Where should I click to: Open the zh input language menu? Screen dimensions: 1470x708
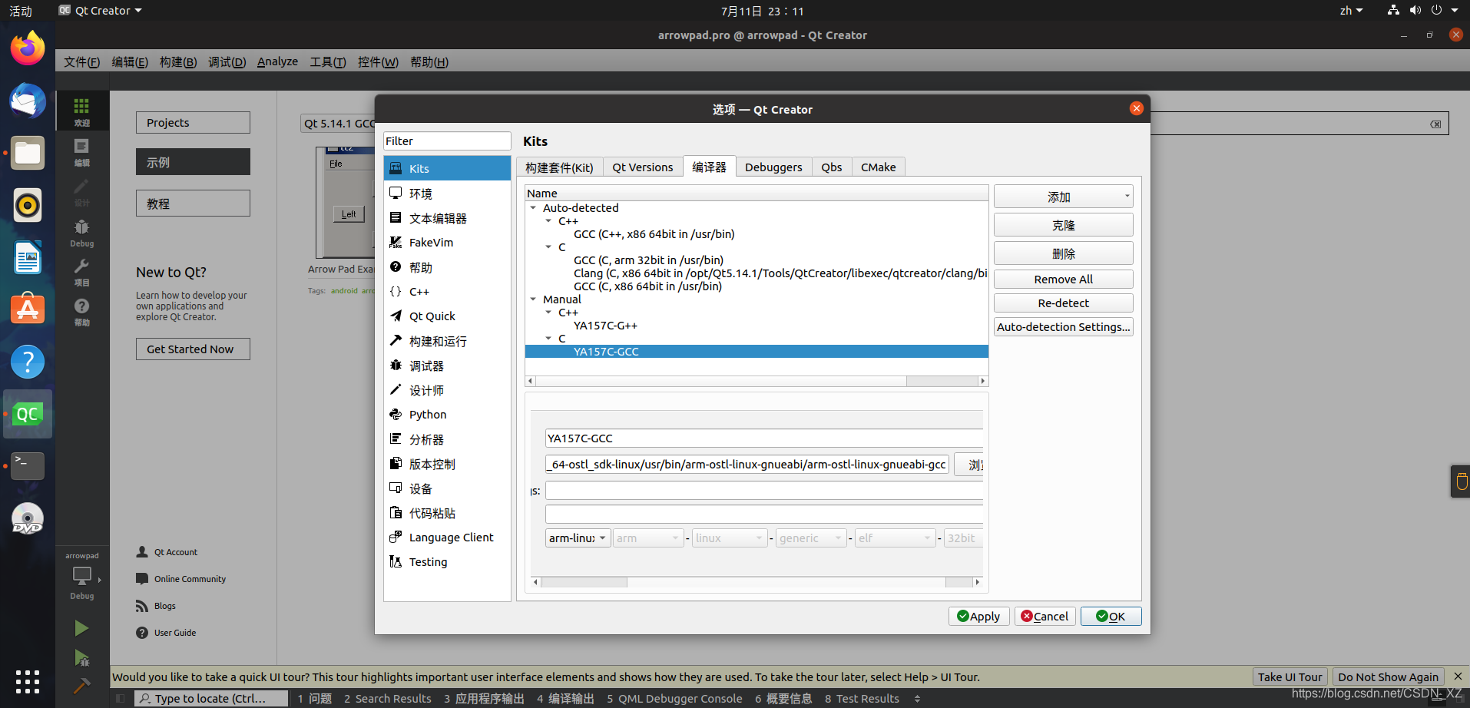coord(1351,11)
